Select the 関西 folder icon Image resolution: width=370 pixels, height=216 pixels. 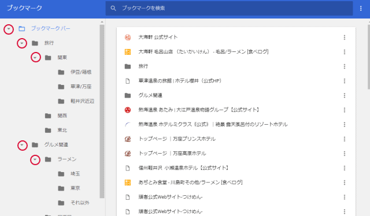click(x=48, y=116)
